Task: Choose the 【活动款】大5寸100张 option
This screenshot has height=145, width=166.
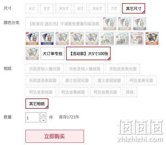Action: (89, 53)
